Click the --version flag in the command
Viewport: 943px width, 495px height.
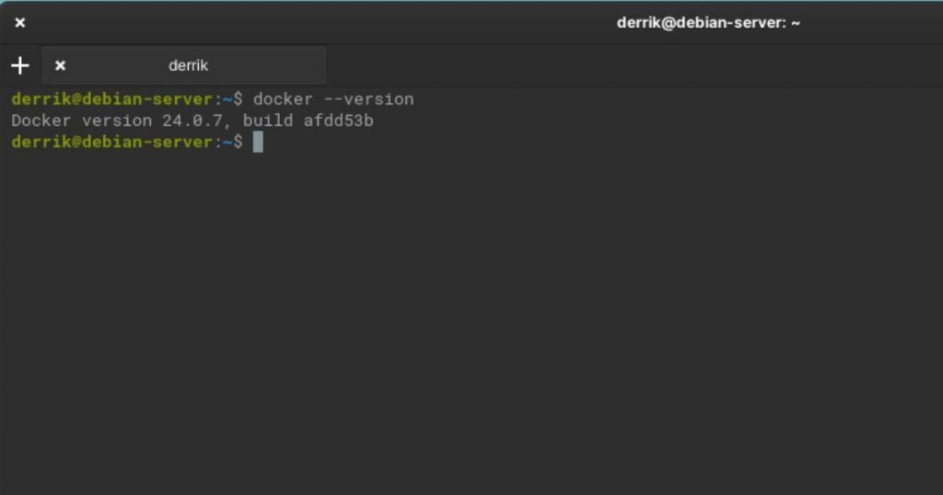368,99
